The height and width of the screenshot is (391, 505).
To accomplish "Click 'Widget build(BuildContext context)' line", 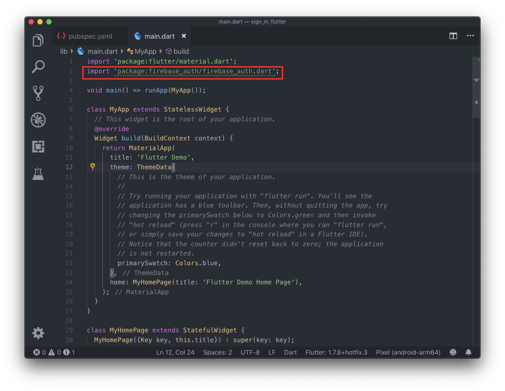I will point(164,138).
